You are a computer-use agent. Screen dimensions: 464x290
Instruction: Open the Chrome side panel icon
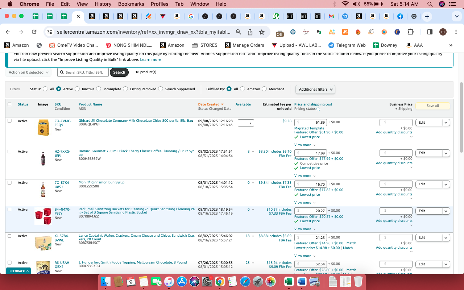430,32
